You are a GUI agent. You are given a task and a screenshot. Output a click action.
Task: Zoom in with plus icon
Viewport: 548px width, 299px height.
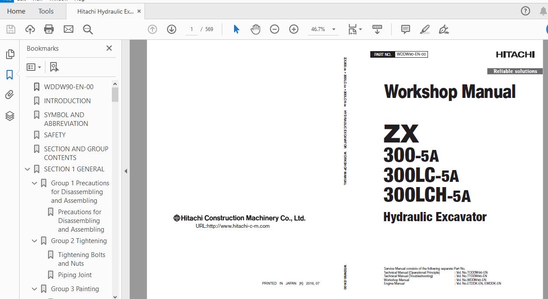coord(294,29)
